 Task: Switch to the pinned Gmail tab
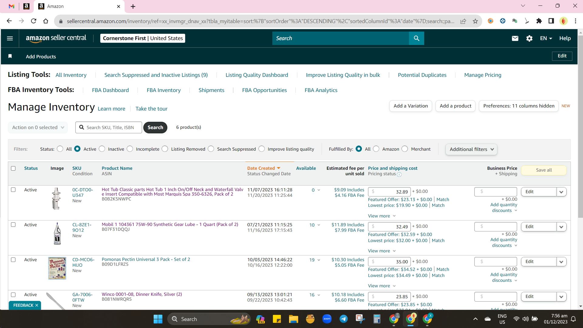click(12, 6)
